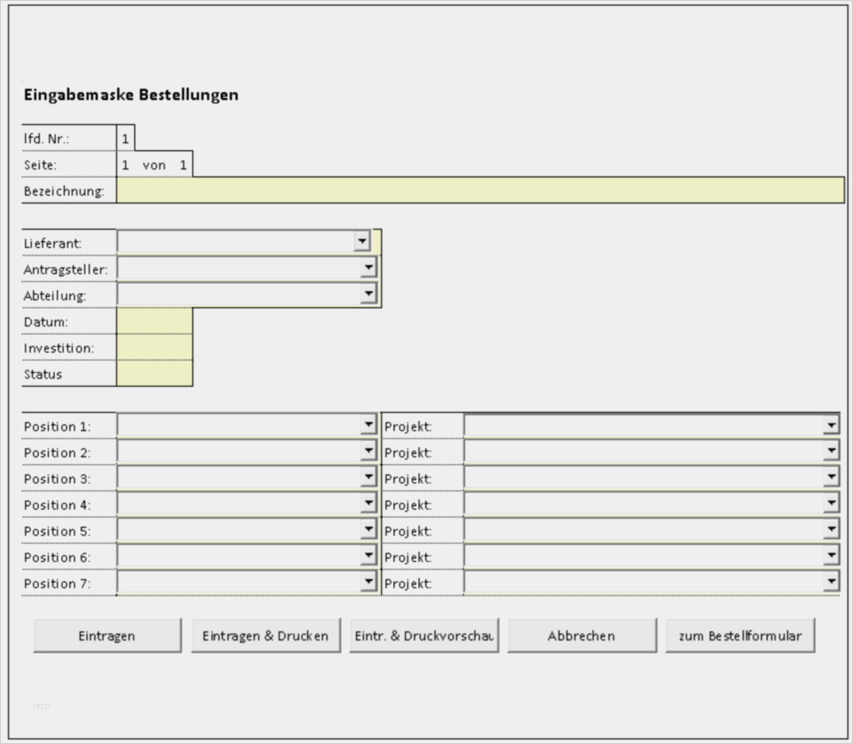Expand the Position 1 dropdown
The height and width of the screenshot is (744, 853).
[369, 424]
